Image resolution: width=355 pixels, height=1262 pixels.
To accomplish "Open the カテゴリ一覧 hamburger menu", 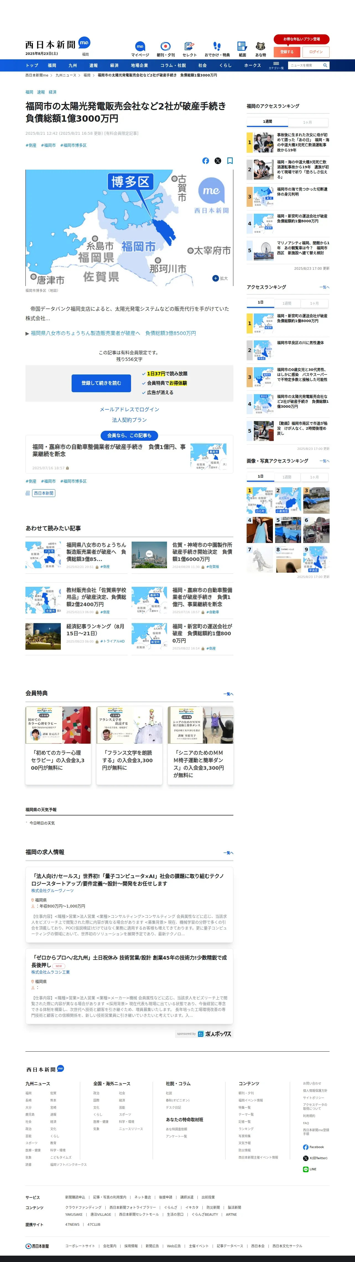I will pyautogui.click(x=276, y=65).
